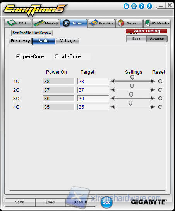Open the HW Monitor tab

[157, 23]
